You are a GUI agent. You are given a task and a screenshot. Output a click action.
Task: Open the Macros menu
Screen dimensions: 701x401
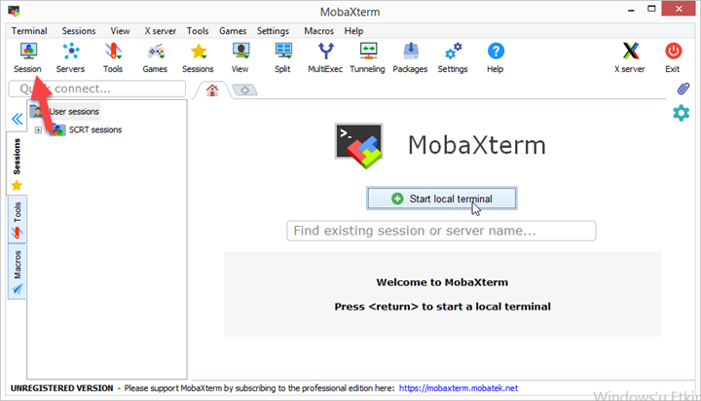318,31
